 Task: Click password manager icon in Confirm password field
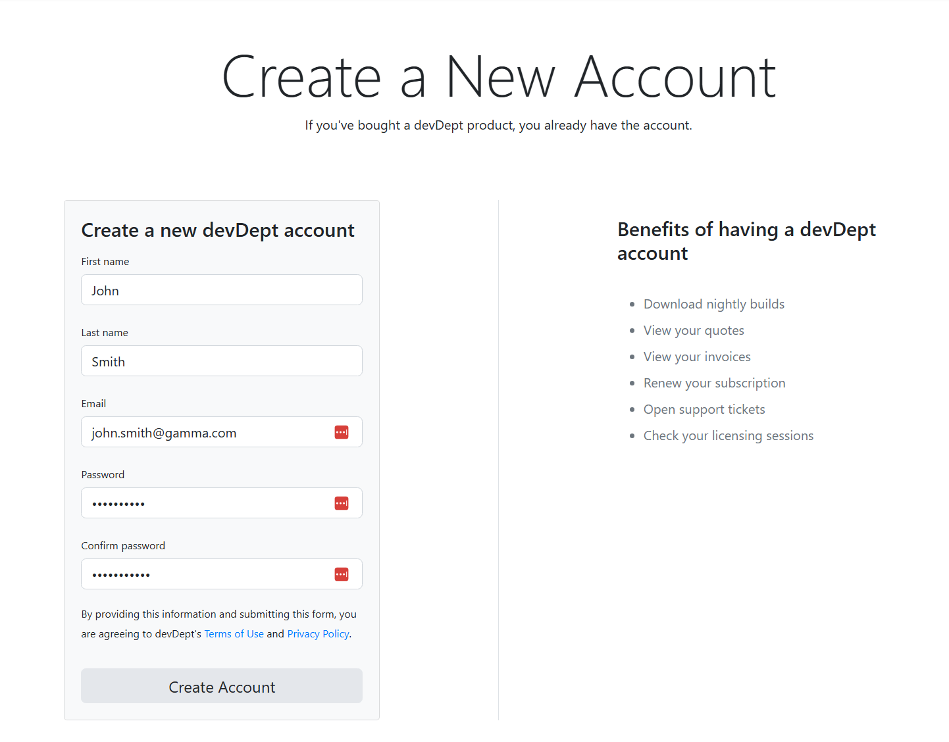click(342, 574)
